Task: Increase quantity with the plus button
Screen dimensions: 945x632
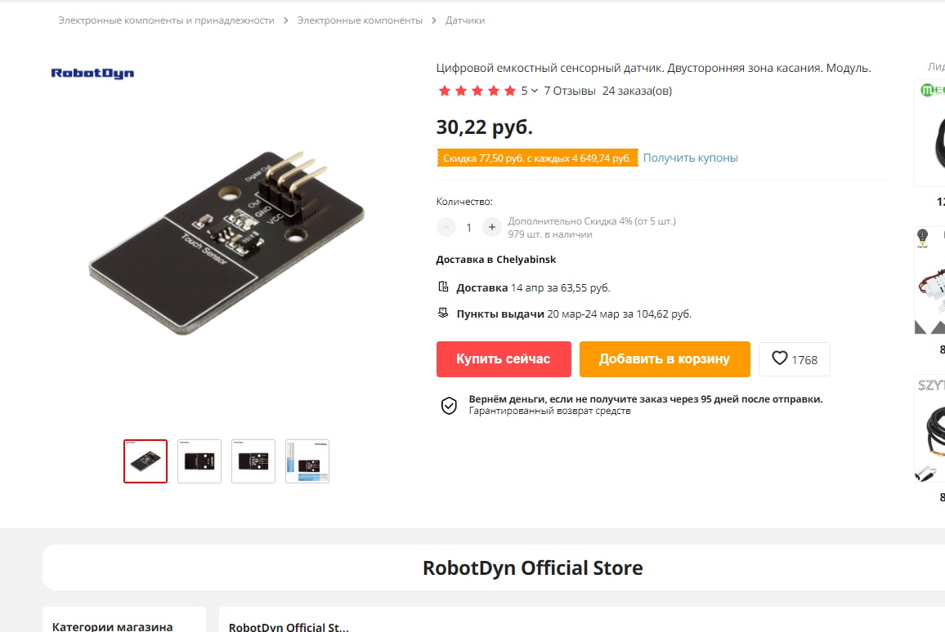Action: click(491, 227)
